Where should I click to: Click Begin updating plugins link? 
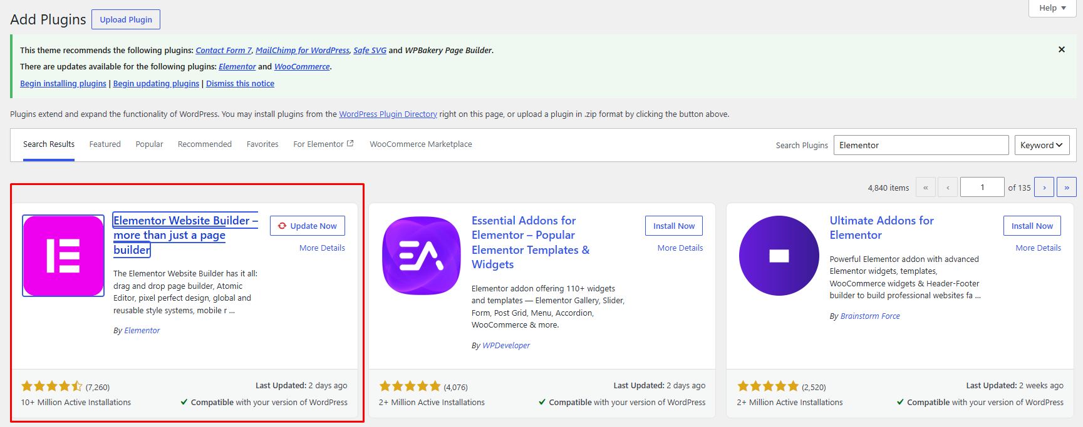point(156,83)
